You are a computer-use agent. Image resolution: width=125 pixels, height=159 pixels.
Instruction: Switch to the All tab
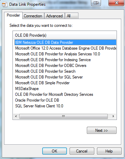[x=72, y=16]
